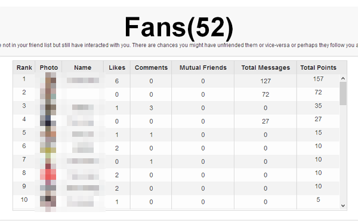This screenshot has height=221, width=358.
Task: Select the 127 total messages cell
Action: coord(266,81)
